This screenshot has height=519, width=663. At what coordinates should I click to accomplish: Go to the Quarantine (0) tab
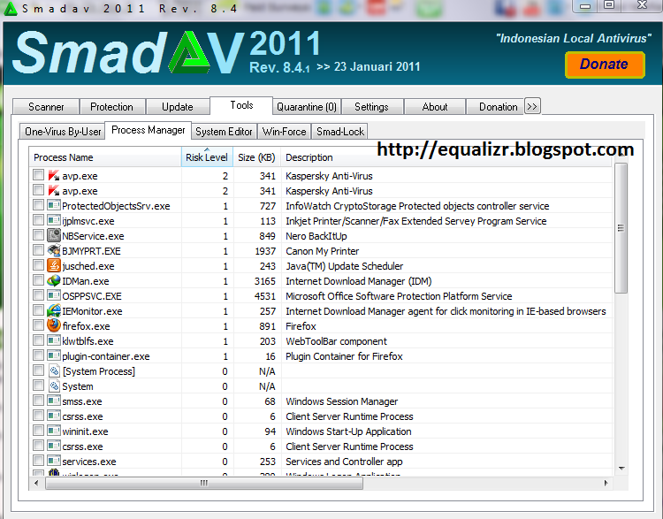point(307,107)
